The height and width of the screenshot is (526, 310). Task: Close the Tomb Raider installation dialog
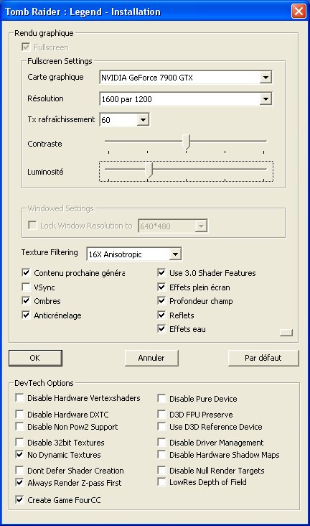coord(299,11)
